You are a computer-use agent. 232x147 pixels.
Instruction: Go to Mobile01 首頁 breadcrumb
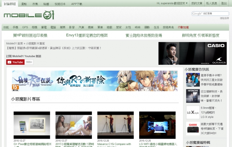point(15,44)
